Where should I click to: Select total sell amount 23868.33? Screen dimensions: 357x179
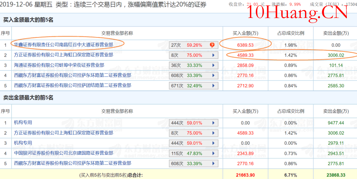336,175
